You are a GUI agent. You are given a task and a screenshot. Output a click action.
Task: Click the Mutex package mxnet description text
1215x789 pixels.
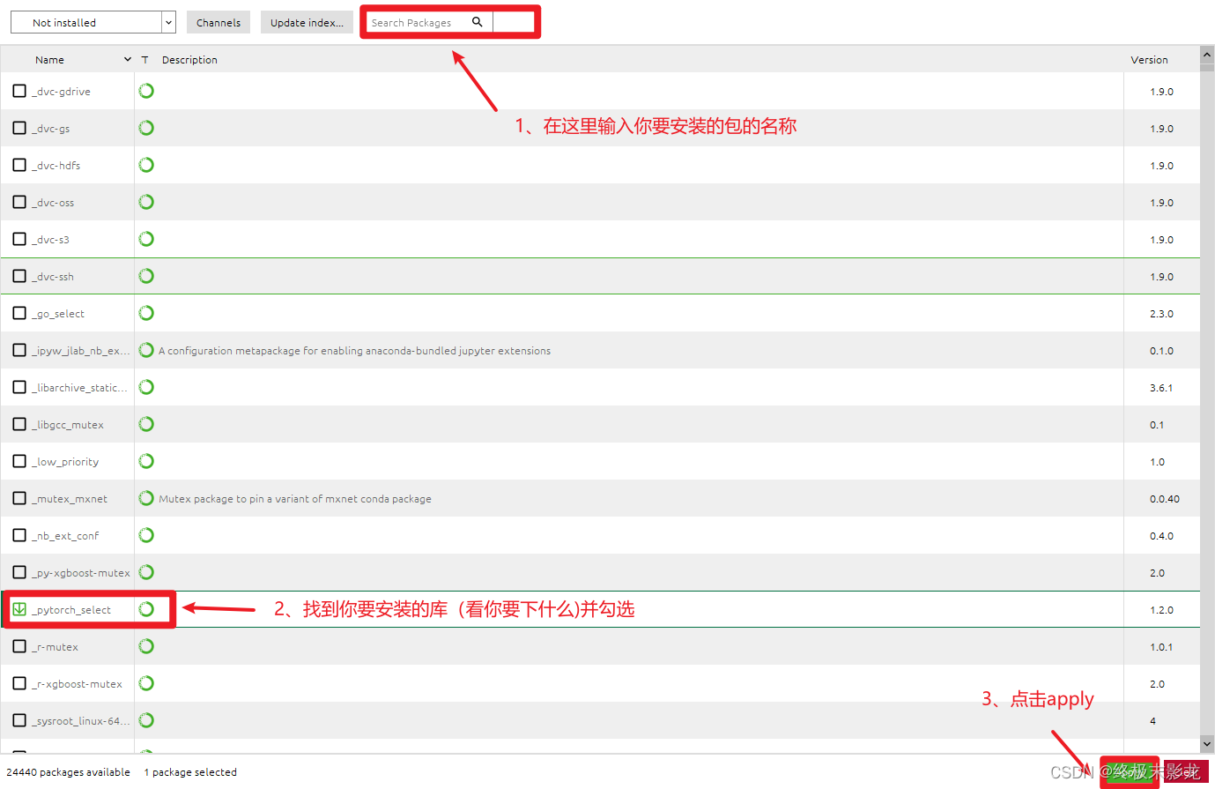tap(295, 499)
